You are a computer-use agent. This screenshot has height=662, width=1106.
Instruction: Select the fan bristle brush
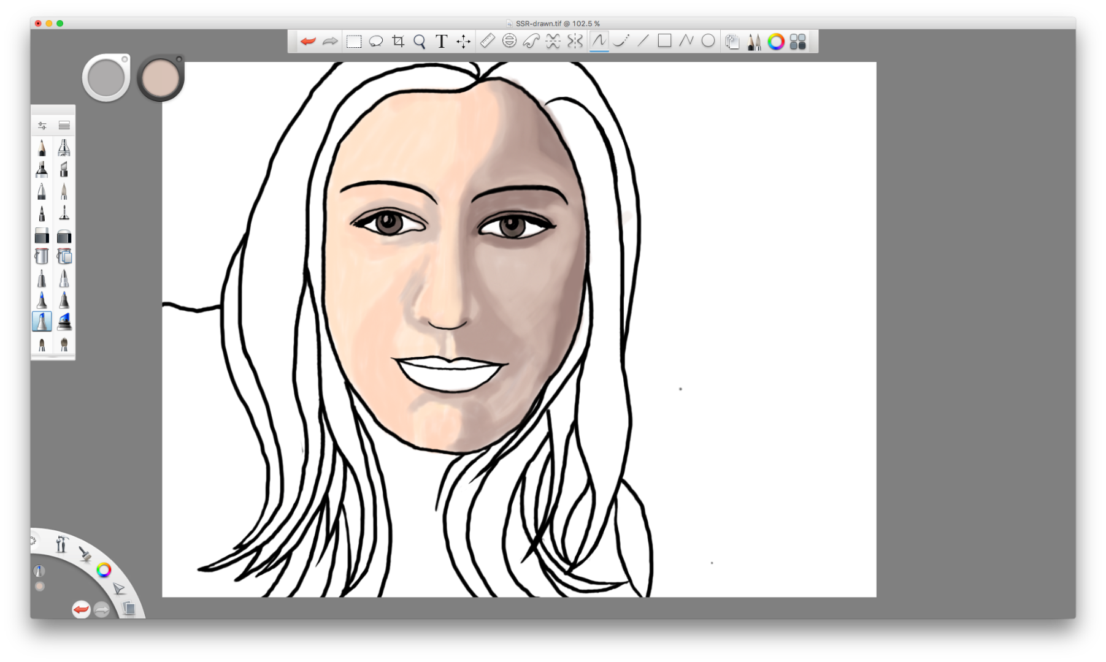click(x=64, y=344)
